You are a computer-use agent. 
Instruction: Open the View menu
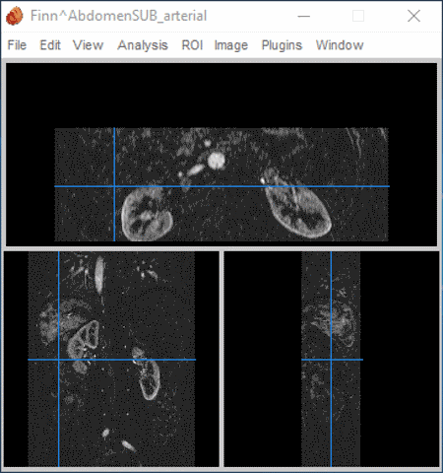pos(88,45)
